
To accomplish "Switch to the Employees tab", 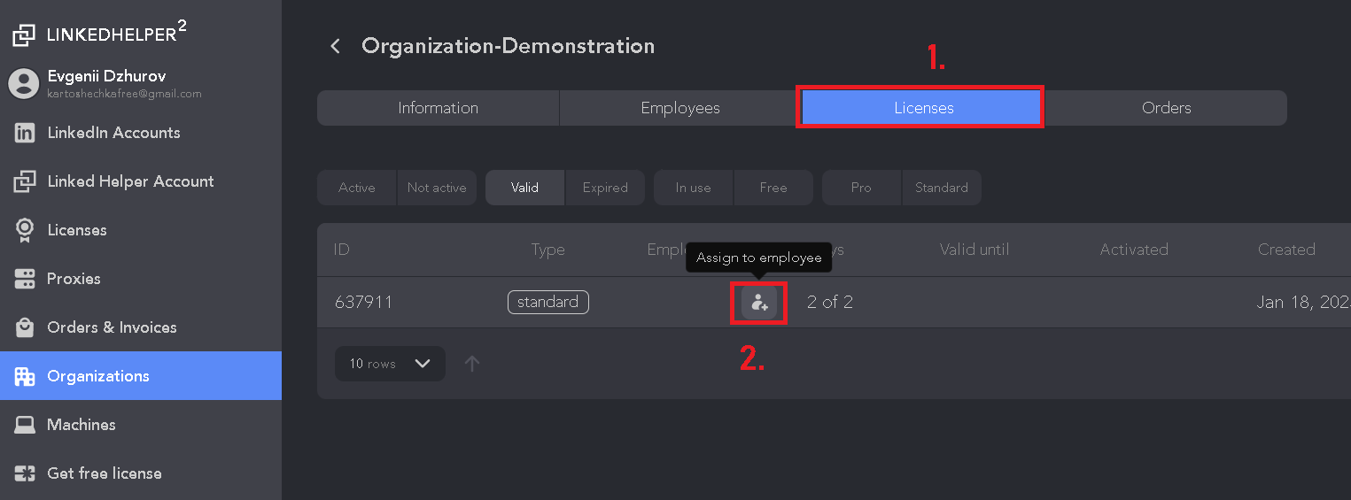I will pos(680,108).
